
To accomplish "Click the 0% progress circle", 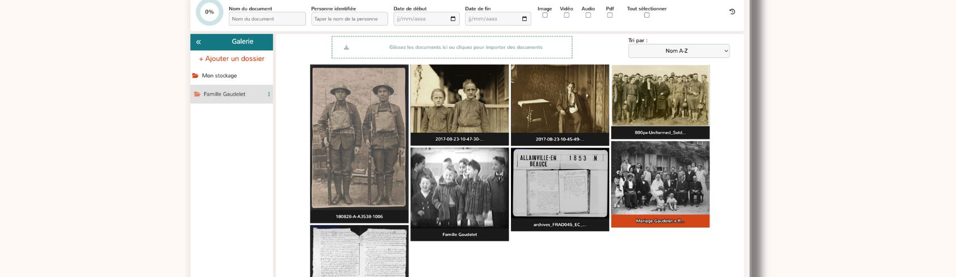I will click(x=209, y=12).
